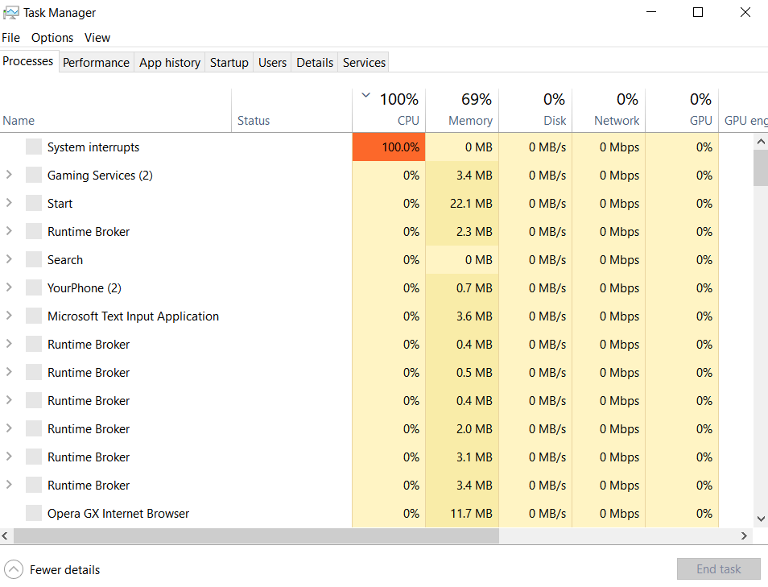Viewport: 768px width, 587px height.
Task: Expand the YourPhone process group
Action: pyautogui.click(x=9, y=287)
